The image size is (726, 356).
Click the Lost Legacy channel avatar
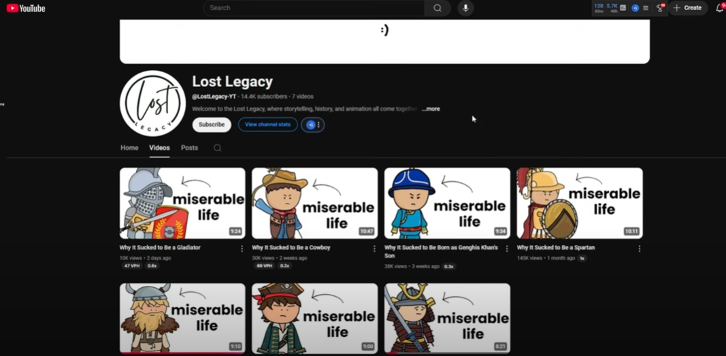153,103
